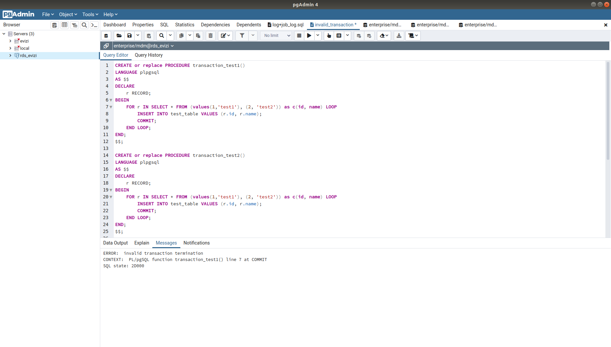
Task: Click the Filter funnel icon in the toolbar
Action: click(242, 36)
